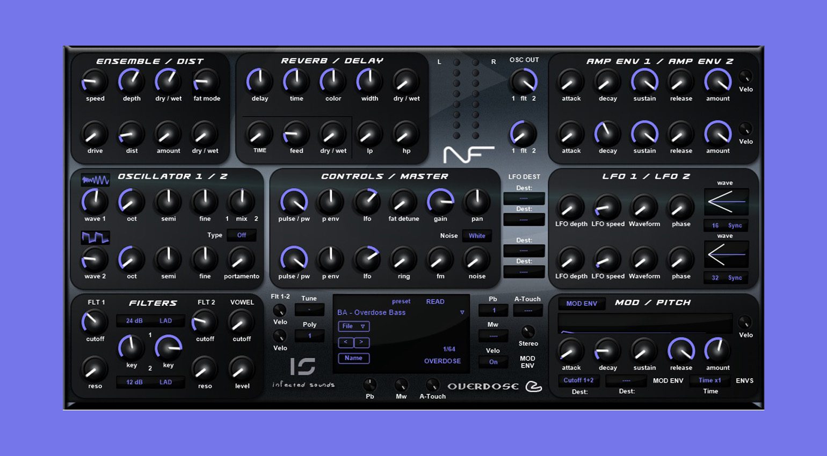Go to next preset with the > arrow
Image resolution: width=827 pixels, height=456 pixels.
tap(361, 342)
